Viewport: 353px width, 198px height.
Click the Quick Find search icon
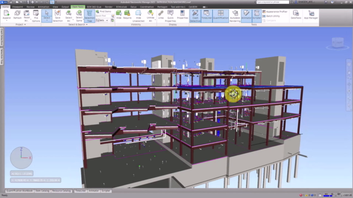point(113,16)
